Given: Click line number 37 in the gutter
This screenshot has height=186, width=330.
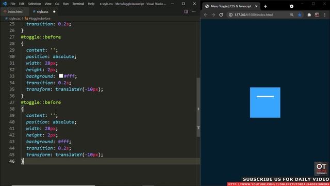Looking at the screenshot, I should pos(12,102).
